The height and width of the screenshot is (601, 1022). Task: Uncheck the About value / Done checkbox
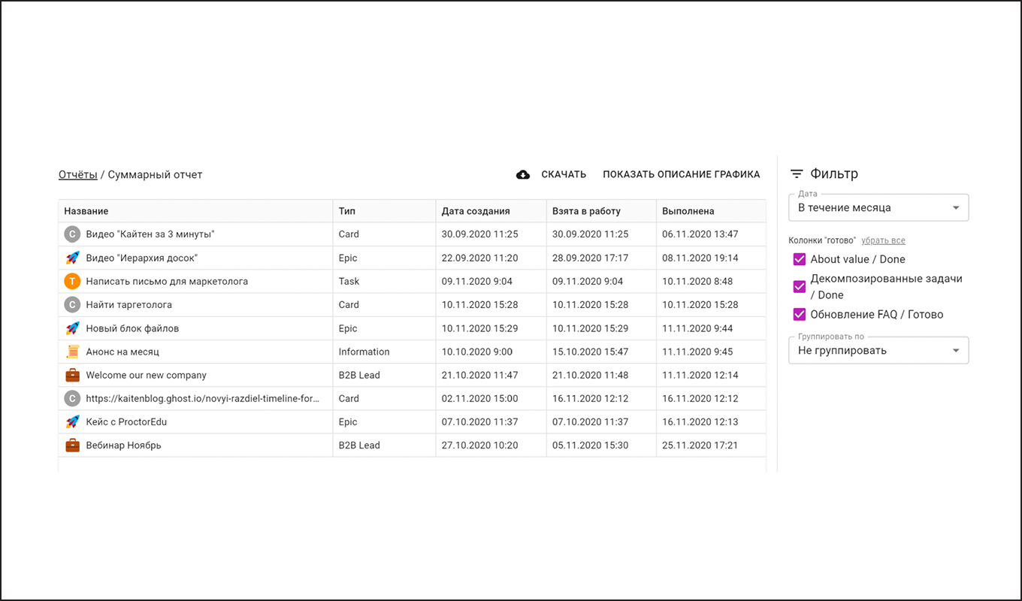tap(800, 259)
